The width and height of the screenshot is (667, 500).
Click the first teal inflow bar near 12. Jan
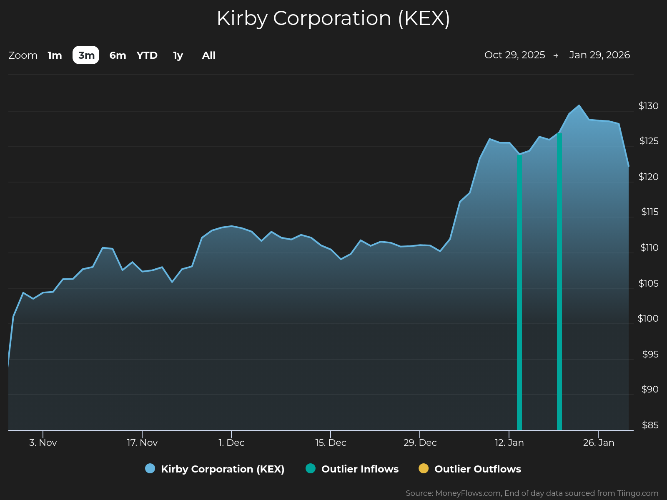click(x=519, y=292)
